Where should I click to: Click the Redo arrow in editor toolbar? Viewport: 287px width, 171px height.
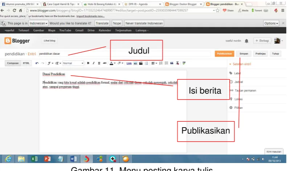pos(43,63)
